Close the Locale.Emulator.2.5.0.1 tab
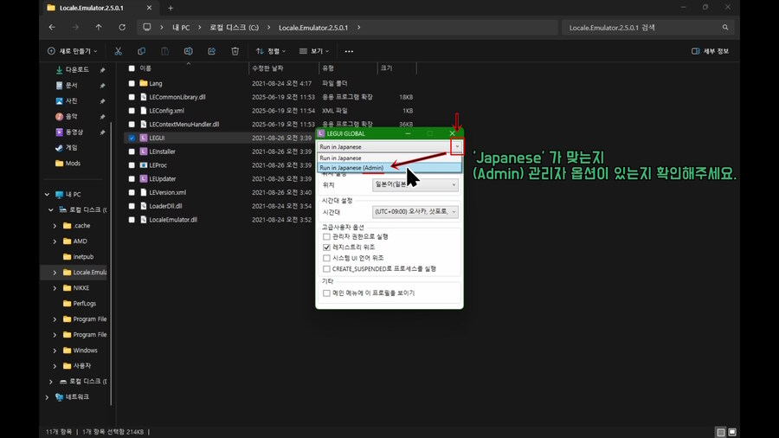 click(x=149, y=8)
